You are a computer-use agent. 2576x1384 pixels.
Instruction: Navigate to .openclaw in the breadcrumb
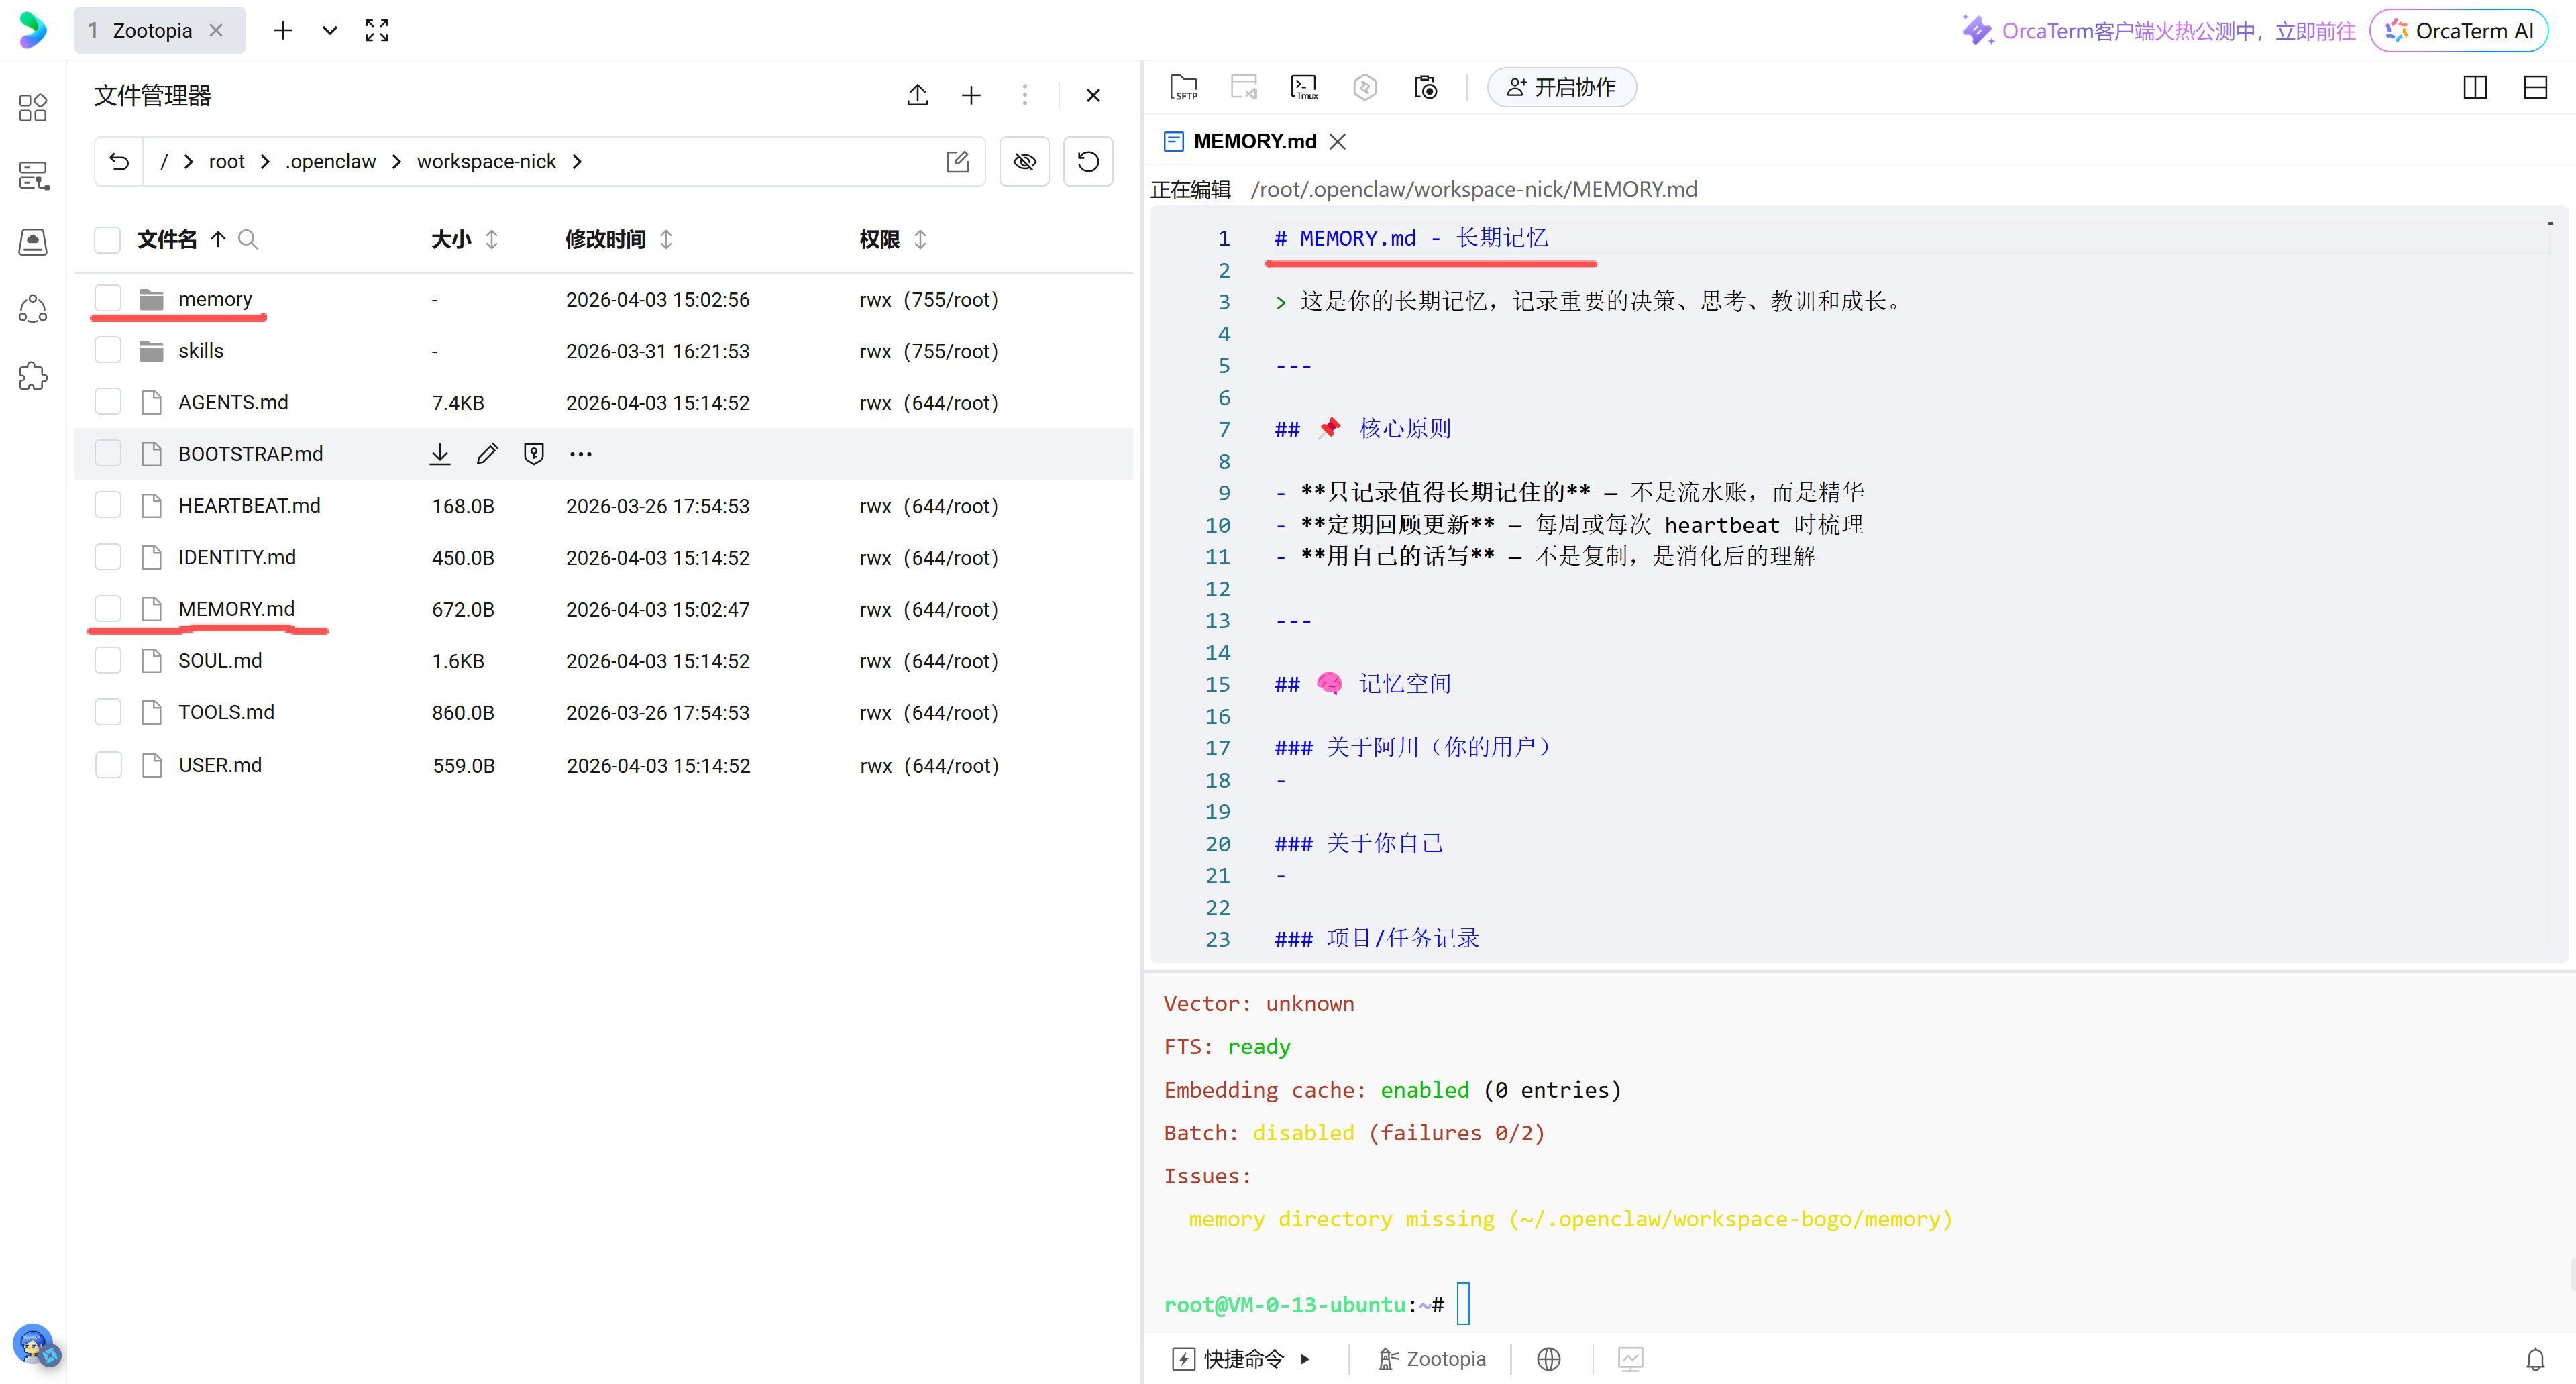tap(331, 162)
